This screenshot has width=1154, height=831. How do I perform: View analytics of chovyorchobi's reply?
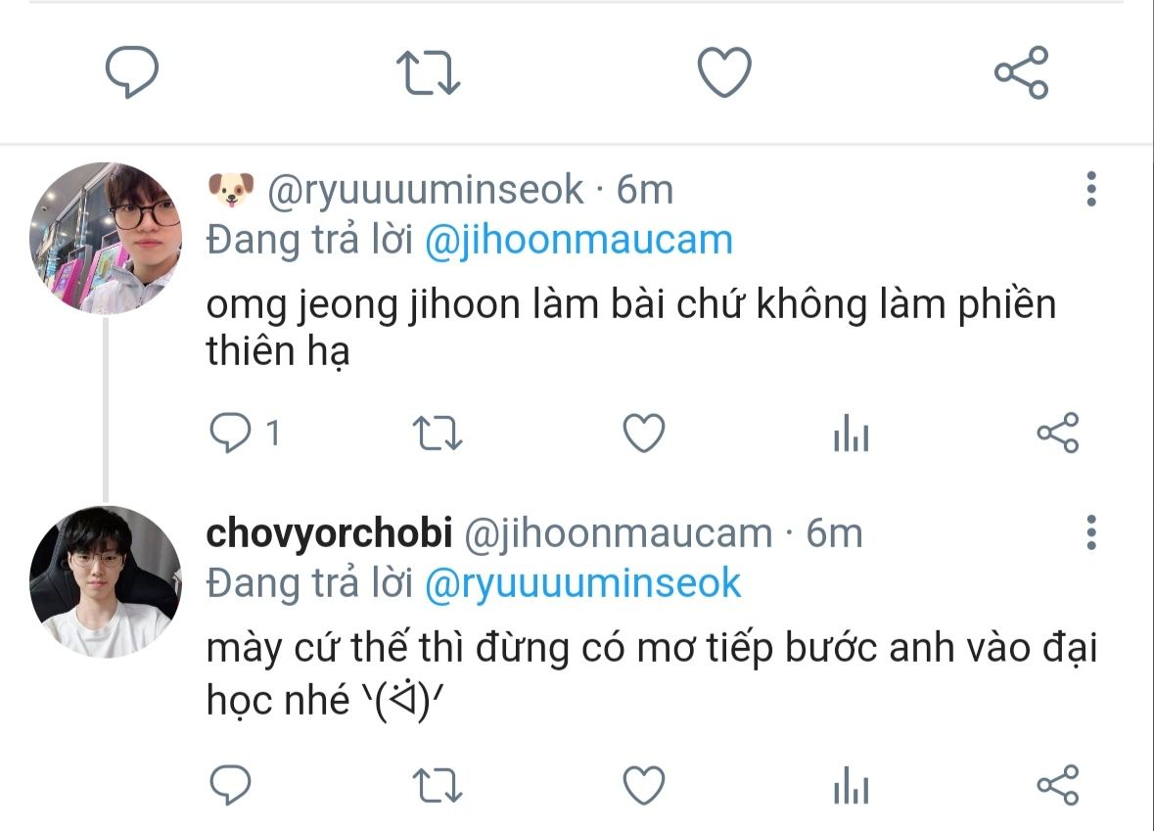pyautogui.click(x=852, y=785)
